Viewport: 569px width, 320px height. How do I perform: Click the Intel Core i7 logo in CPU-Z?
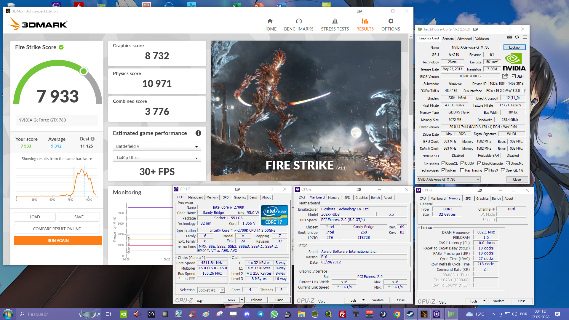click(x=274, y=215)
